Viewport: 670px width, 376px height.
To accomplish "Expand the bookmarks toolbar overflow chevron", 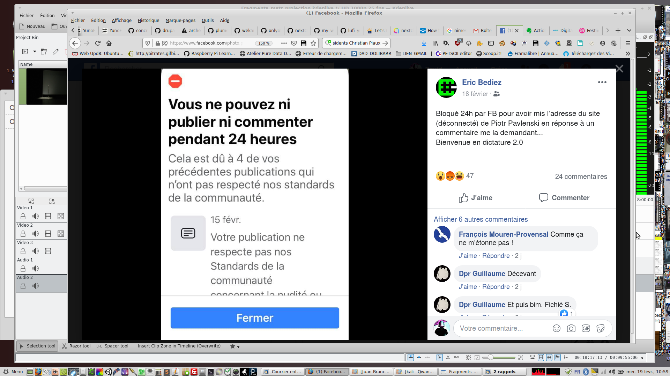I will coord(628,54).
